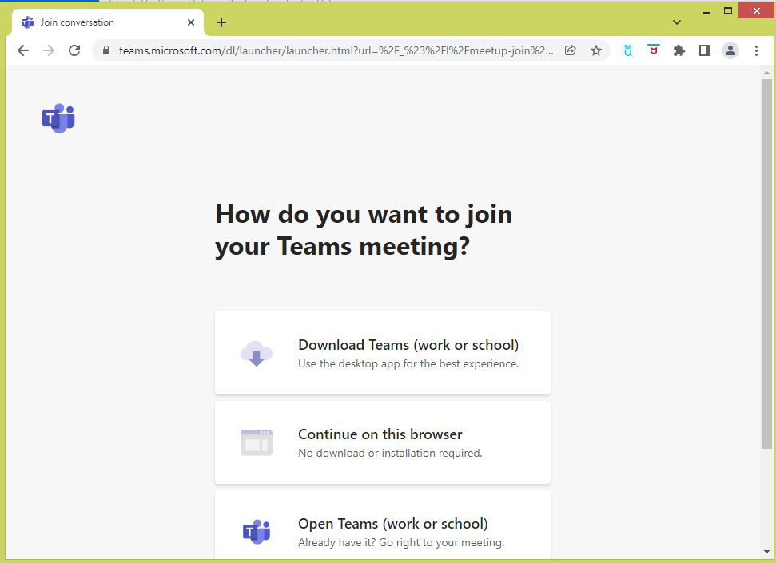Image resolution: width=776 pixels, height=563 pixels.
Task: Open the Chrome profile avatar
Action: [730, 50]
